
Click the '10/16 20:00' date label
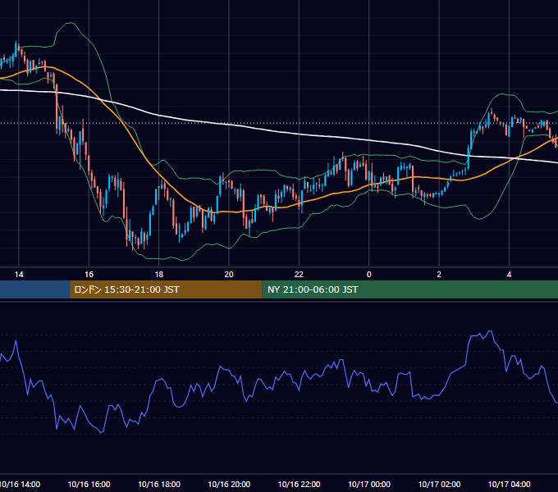click(x=229, y=484)
